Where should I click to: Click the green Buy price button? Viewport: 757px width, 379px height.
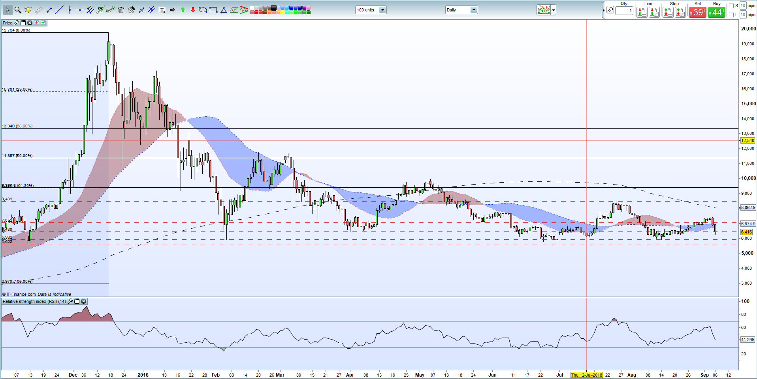(x=717, y=12)
